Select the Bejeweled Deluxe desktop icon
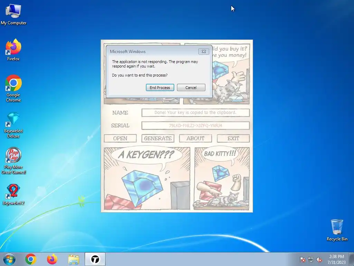354x266 pixels. [13, 125]
